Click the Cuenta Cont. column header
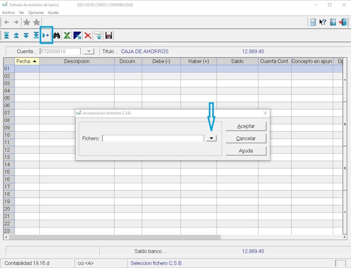The height and width of the screenshot is (268, 351). click(x=275, y=61)
